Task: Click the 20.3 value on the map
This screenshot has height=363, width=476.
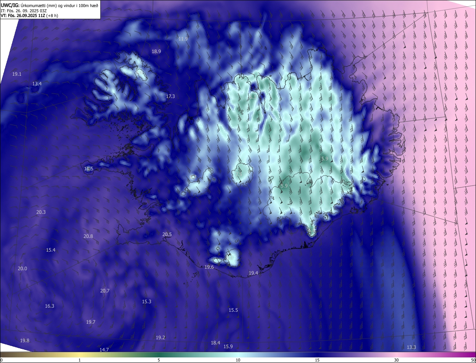Action: 41,212
